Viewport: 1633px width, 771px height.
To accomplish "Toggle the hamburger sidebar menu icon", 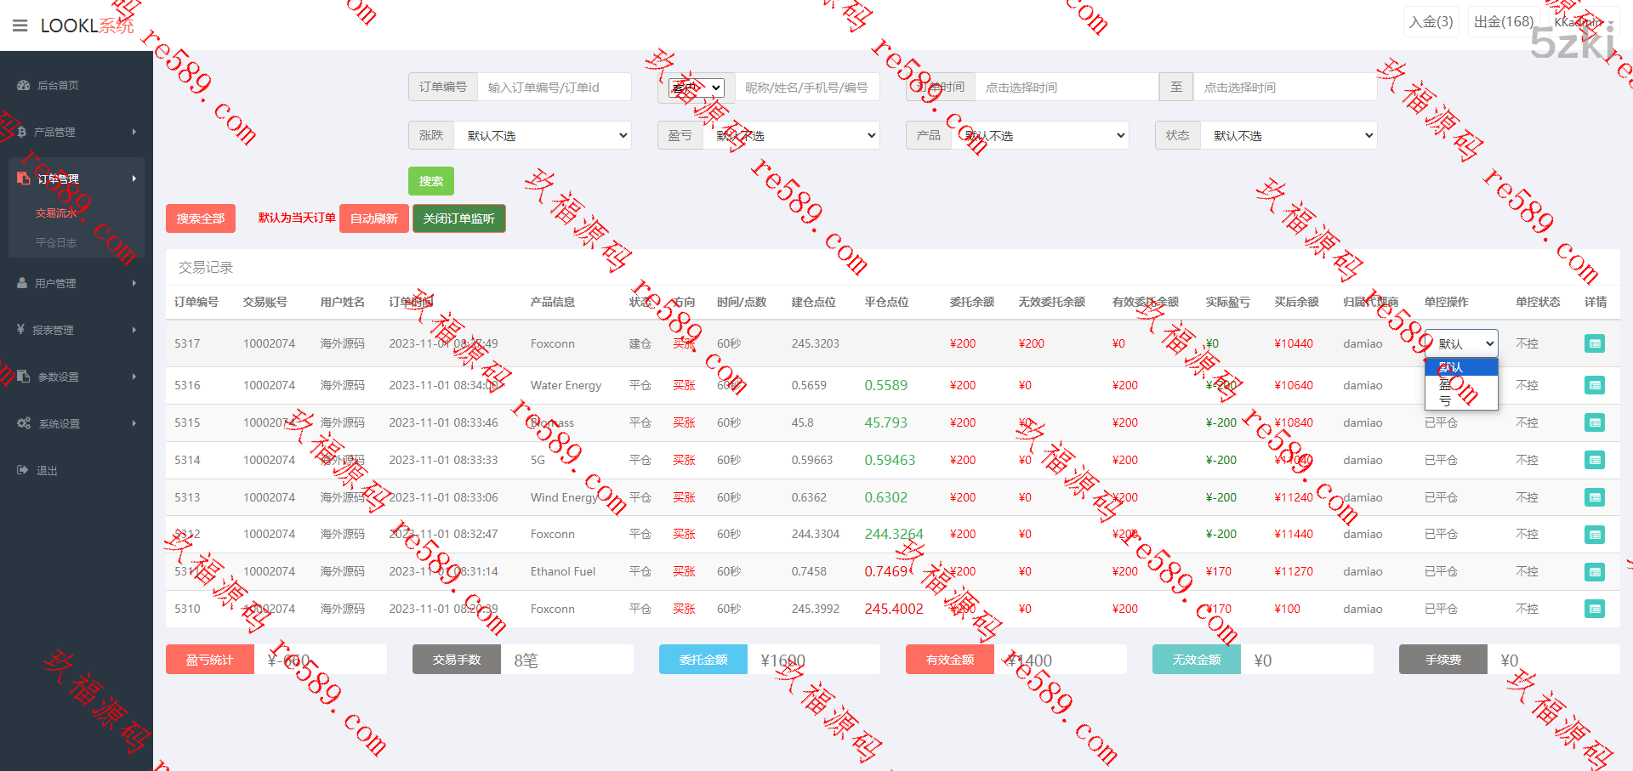I will point(20,26).
